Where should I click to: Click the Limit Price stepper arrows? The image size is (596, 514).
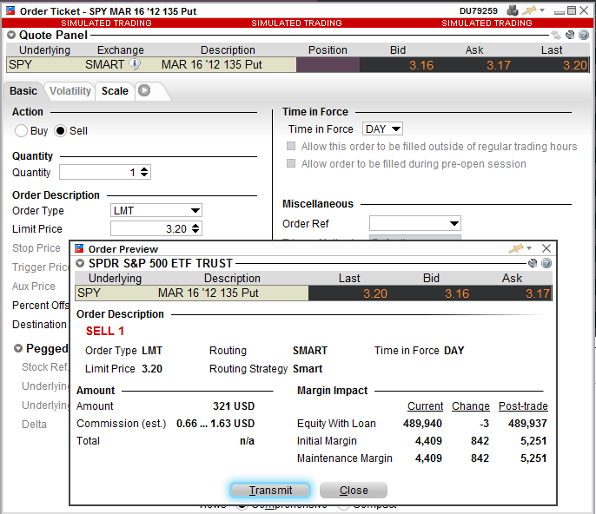click(x=195, y=229)
